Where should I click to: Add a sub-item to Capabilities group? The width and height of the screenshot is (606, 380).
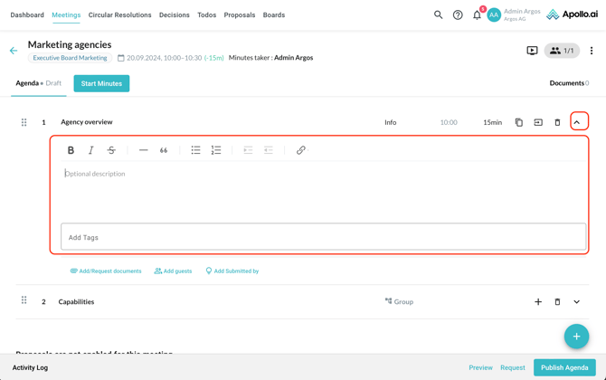538,302
